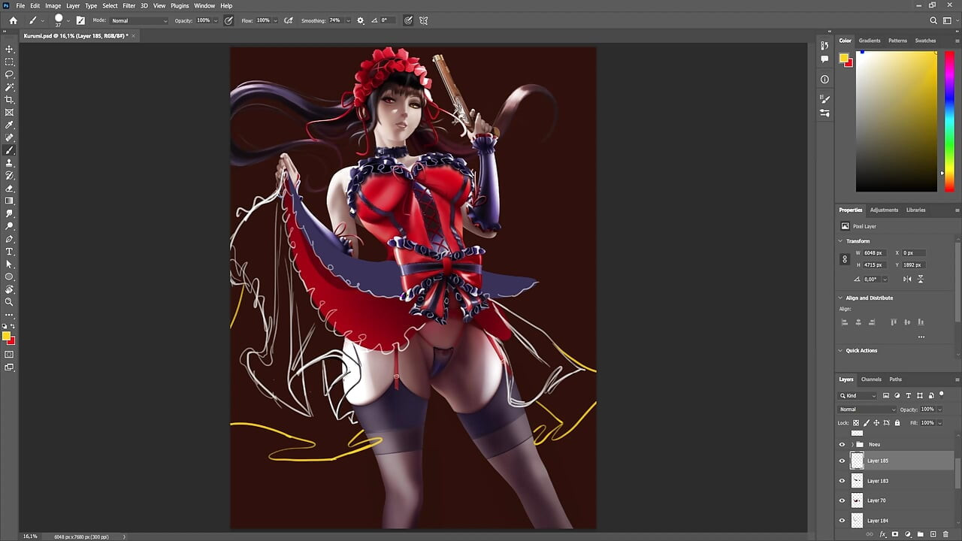This screenshot has width=962, height=541.
Task: Select the Ellipse shape tool
Action: coord(10,277)
